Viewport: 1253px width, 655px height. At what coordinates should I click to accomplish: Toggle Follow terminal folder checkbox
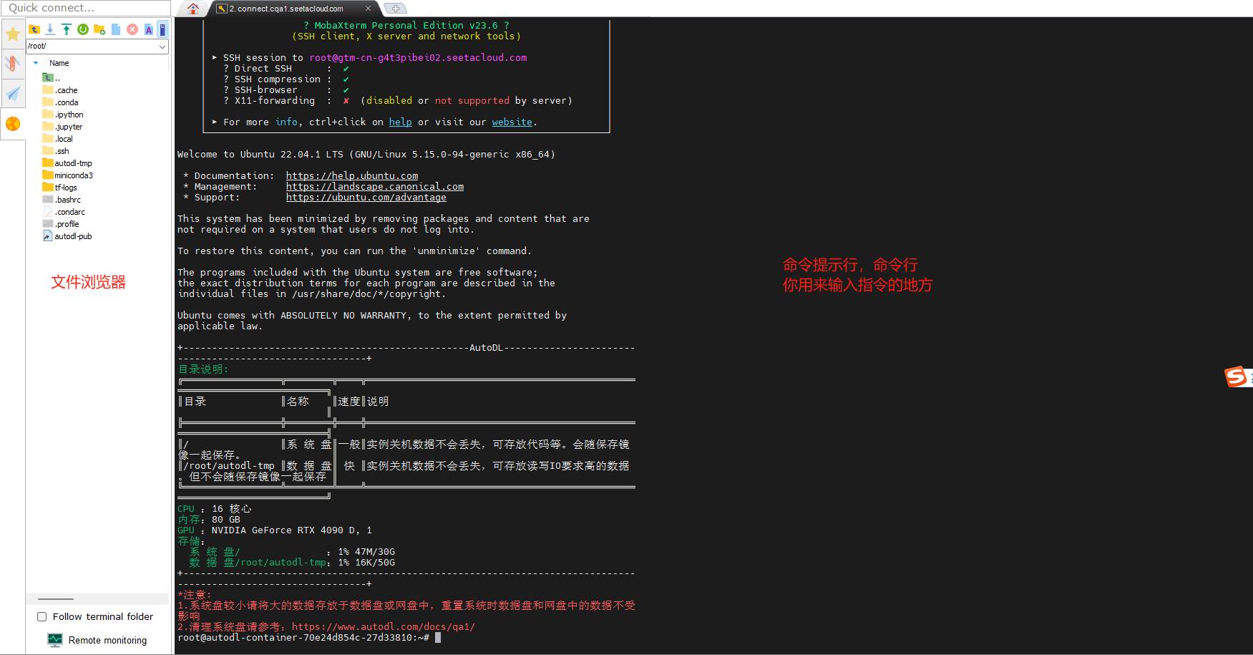coord(42,616)
